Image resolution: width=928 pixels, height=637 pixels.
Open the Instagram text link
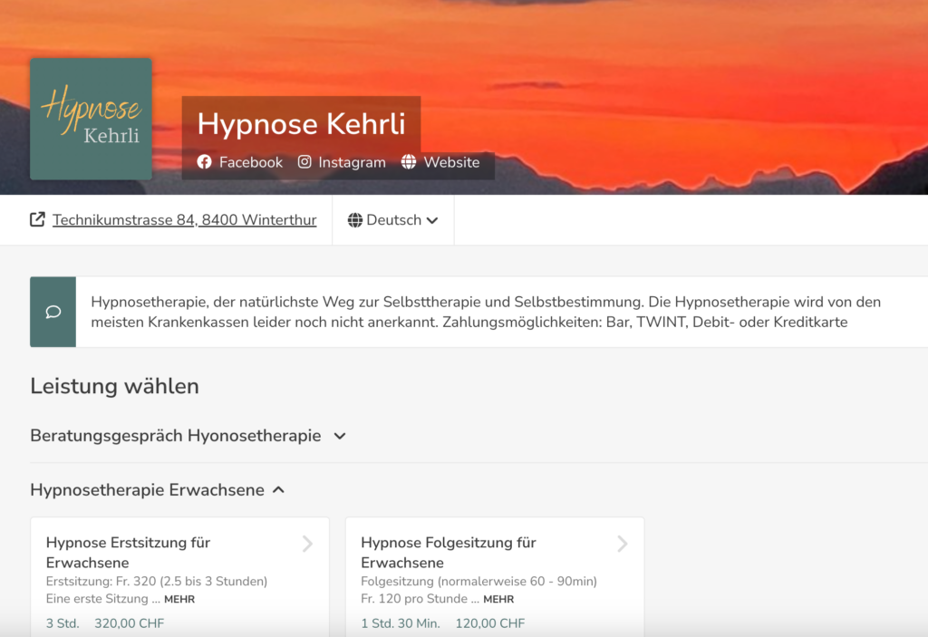352,162
